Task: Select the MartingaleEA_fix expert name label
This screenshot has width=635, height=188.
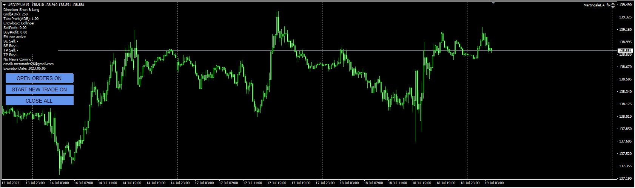Action: click(597, 5)
